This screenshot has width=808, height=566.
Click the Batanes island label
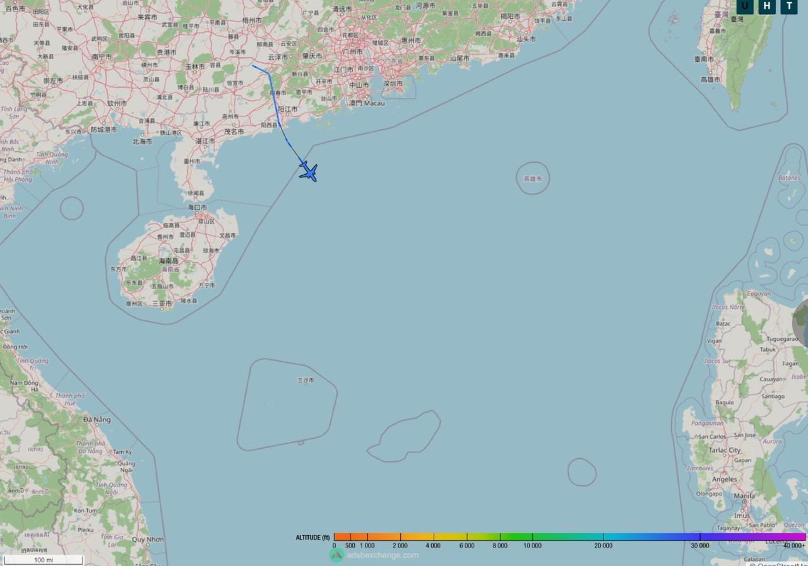(788, 178)
